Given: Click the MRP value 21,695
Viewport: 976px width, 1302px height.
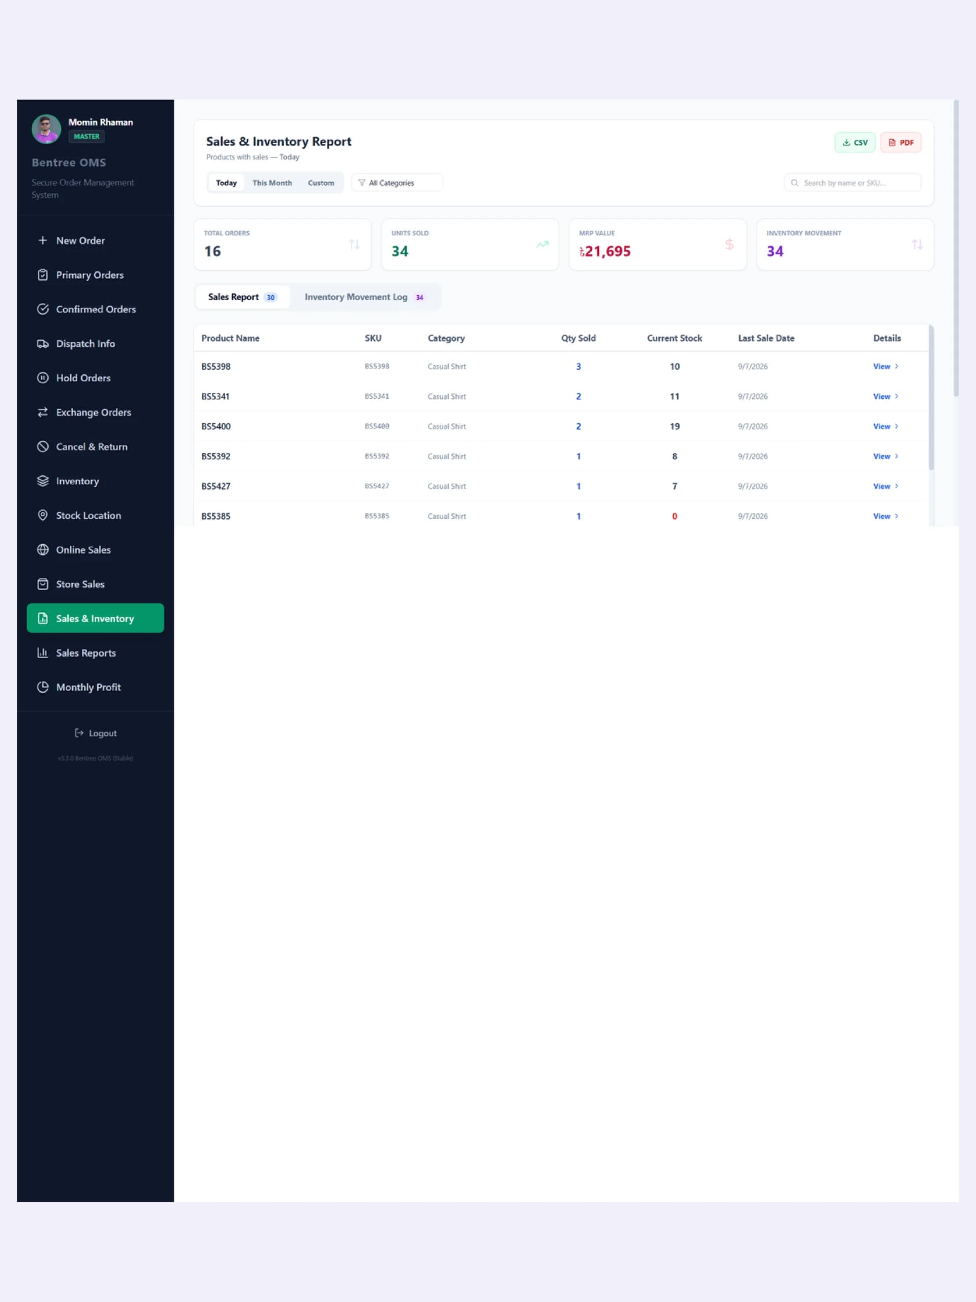Looking at the screenshot, I should pos(605,251).
